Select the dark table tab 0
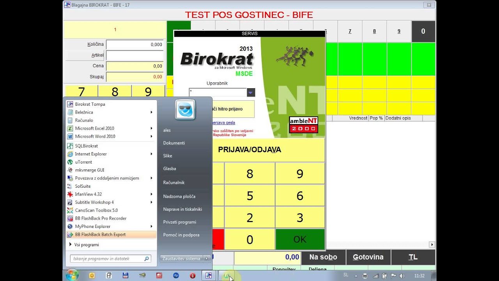Screen dimensions: 499x281 point(423,31)
